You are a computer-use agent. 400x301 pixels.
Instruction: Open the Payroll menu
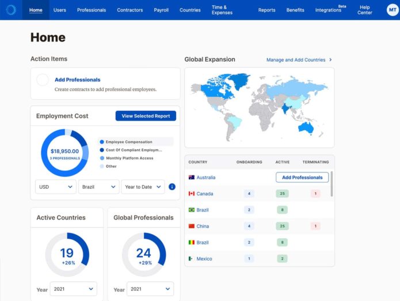pyautogui.click(x=161, y=10)
